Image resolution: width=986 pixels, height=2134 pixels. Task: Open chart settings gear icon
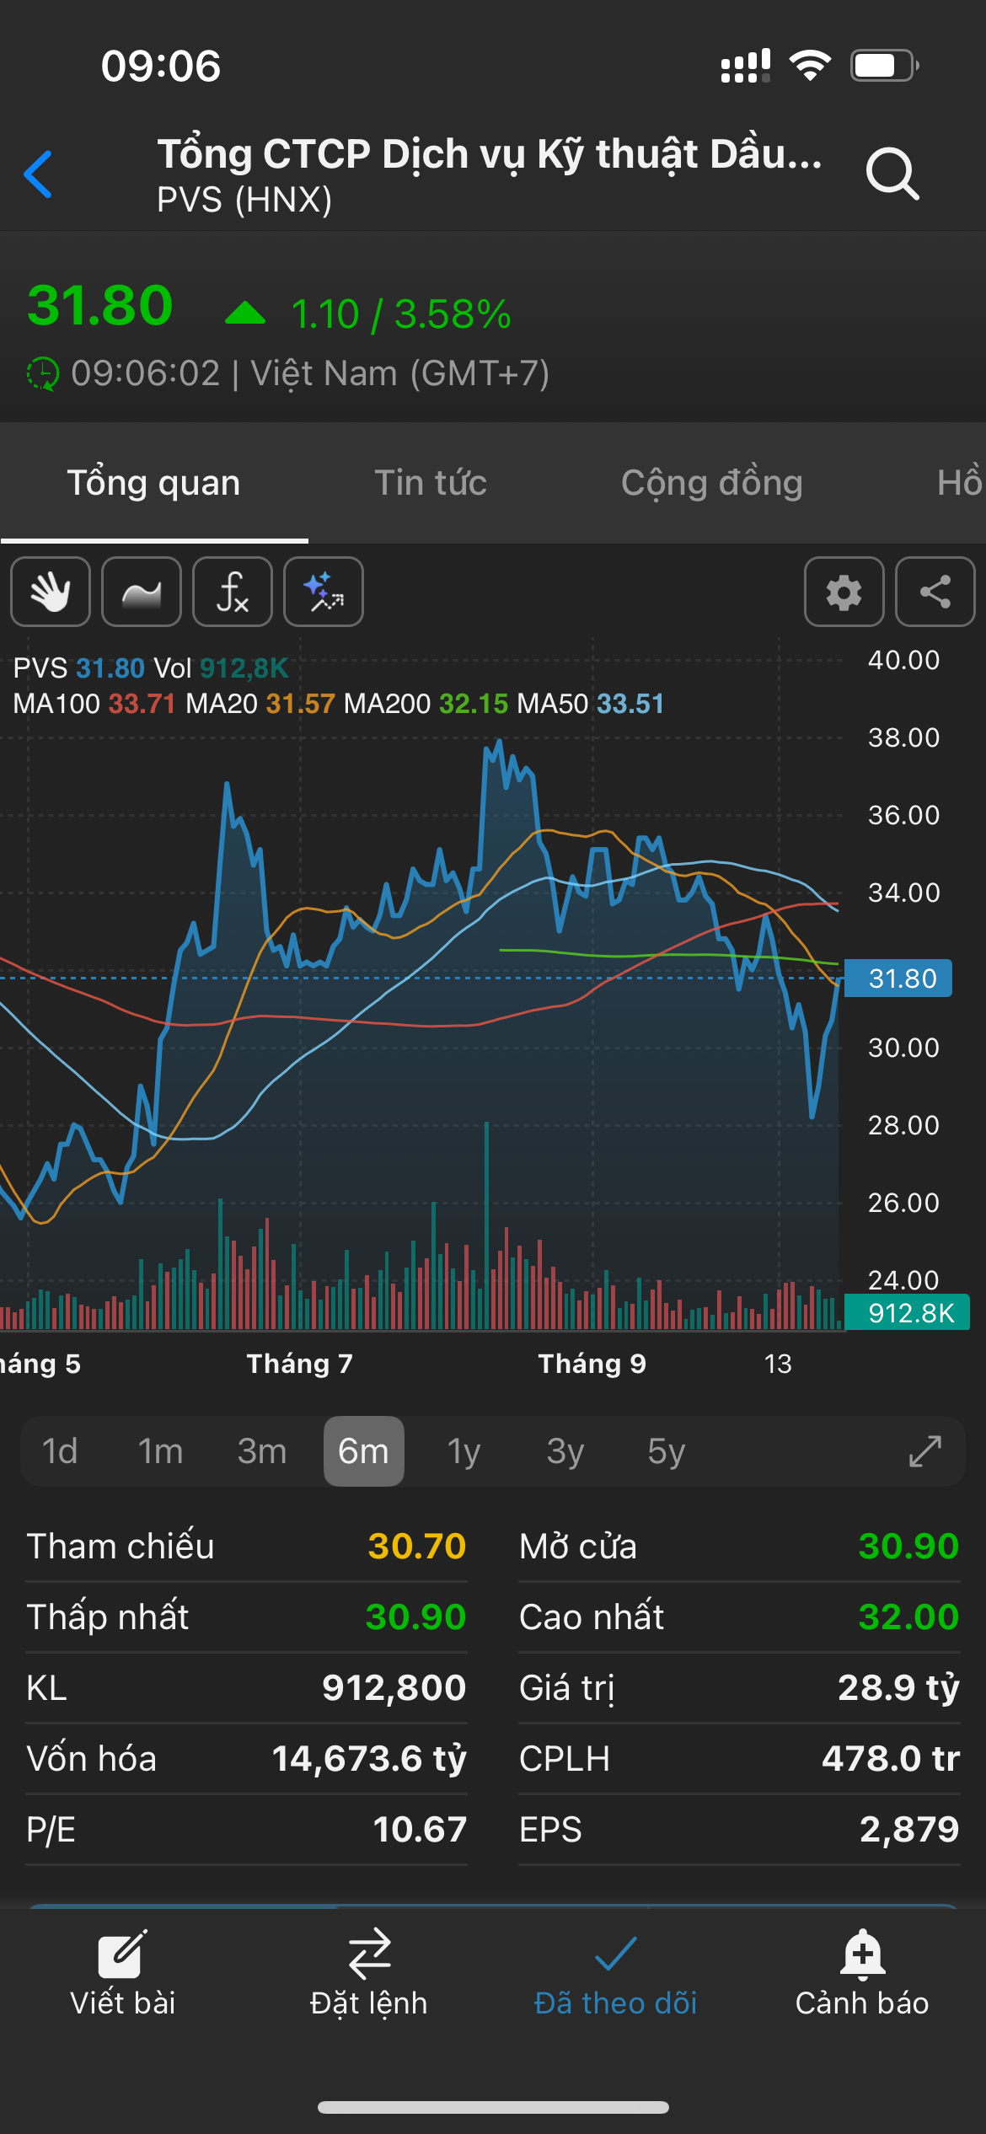pos(844,592)
